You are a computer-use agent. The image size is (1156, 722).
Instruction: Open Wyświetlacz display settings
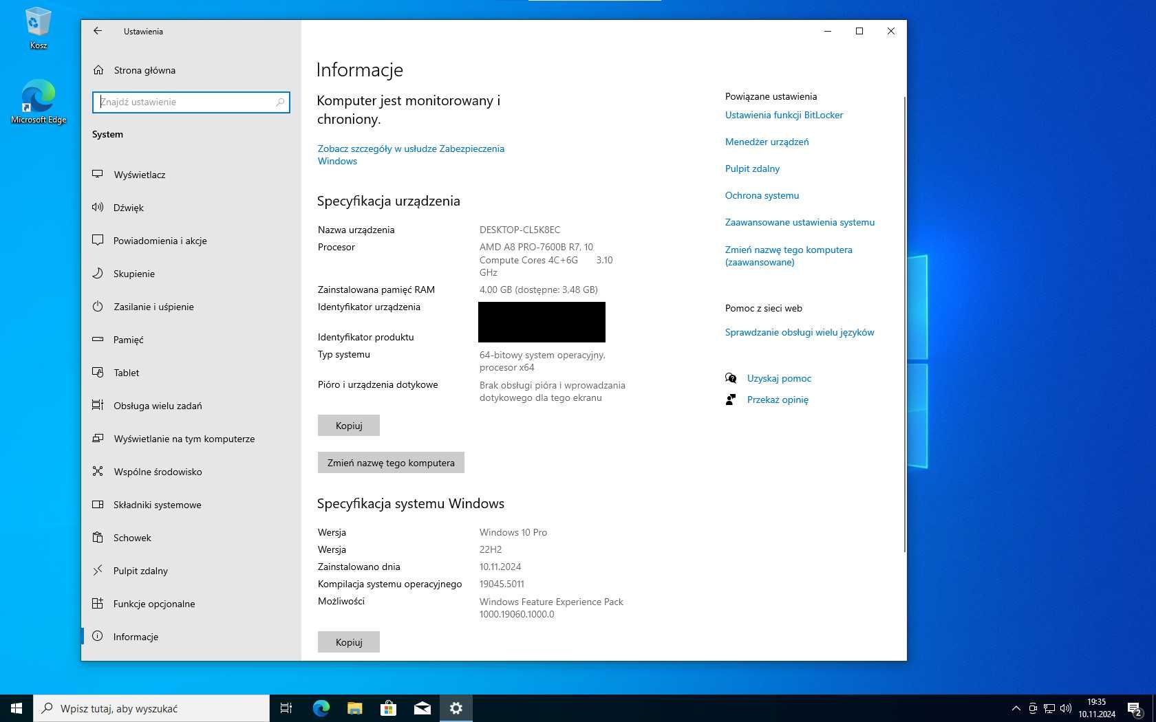98,175
